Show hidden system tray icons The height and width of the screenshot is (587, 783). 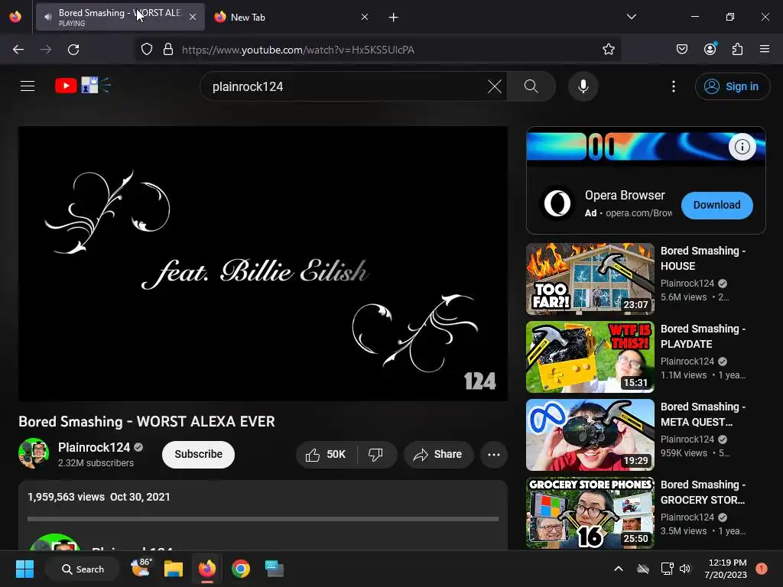618,569
